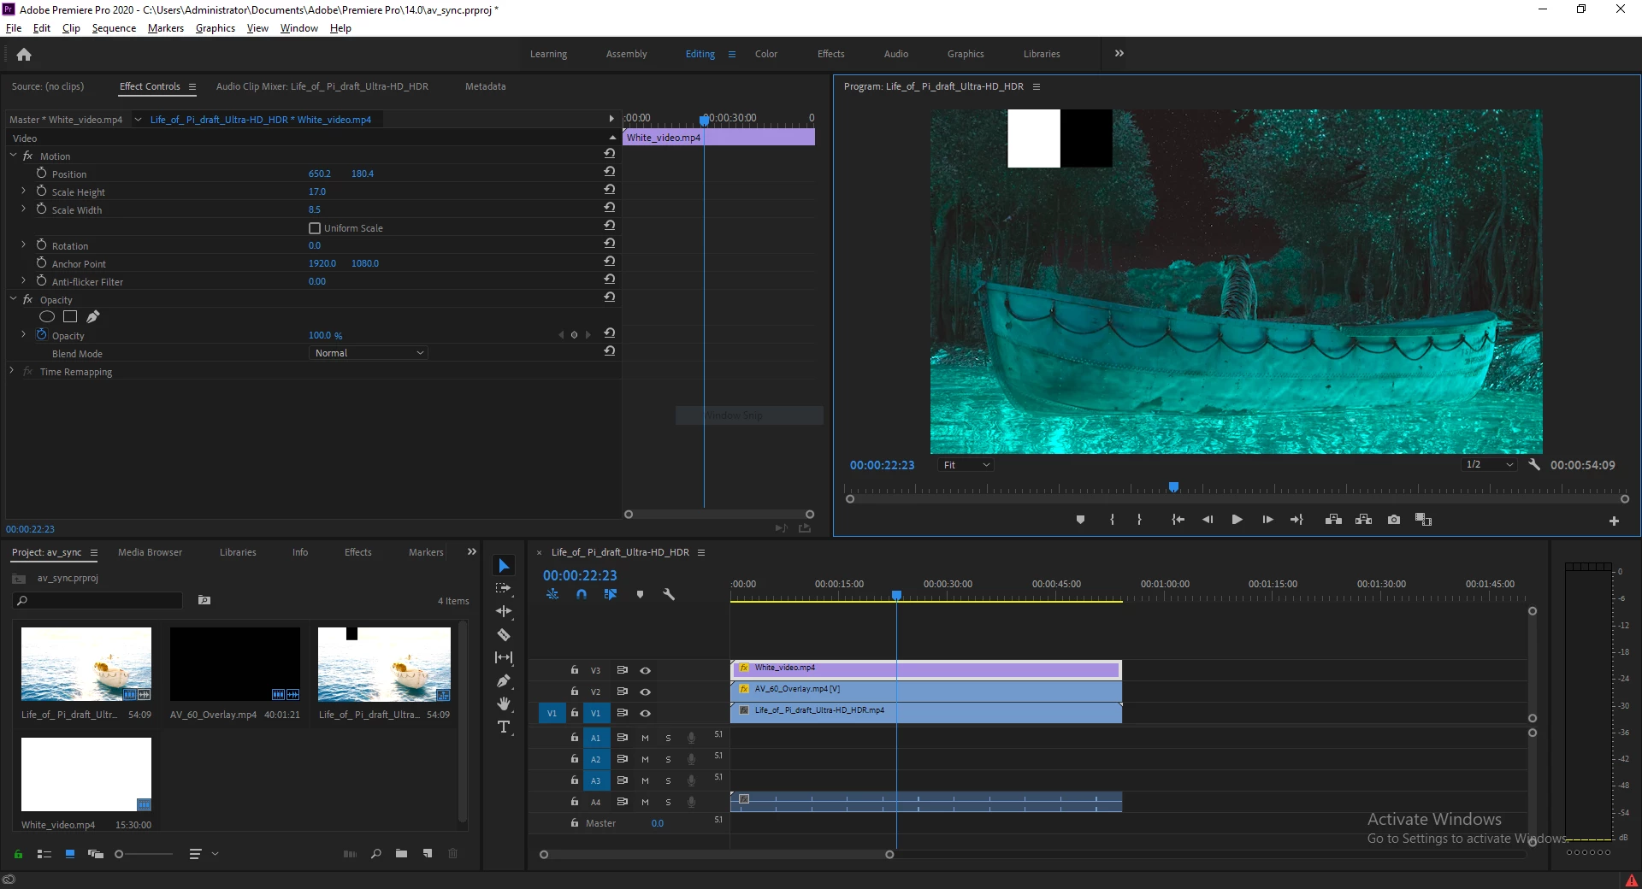
Task: Create new bin folder in Project panel
Action: [x=401, y=853]
